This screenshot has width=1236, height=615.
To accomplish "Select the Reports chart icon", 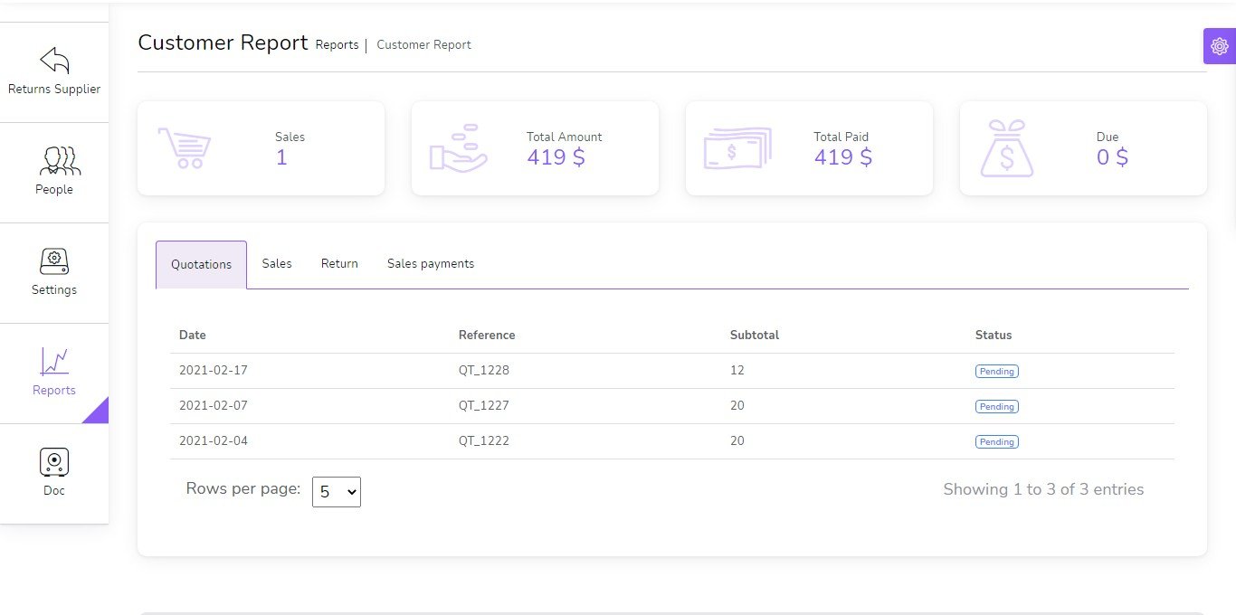I will tap(54, 362).
